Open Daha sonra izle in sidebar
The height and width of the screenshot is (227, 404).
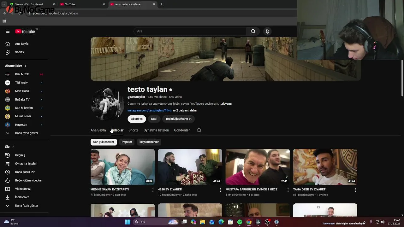[x=25, y=172]
